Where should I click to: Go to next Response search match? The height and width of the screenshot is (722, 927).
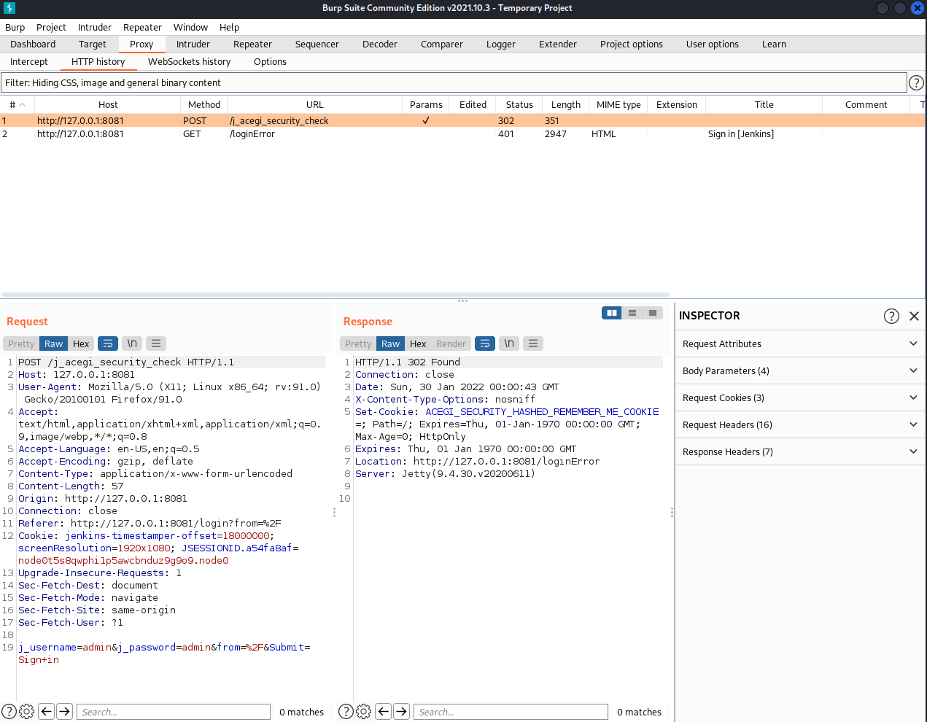point(401,711)
